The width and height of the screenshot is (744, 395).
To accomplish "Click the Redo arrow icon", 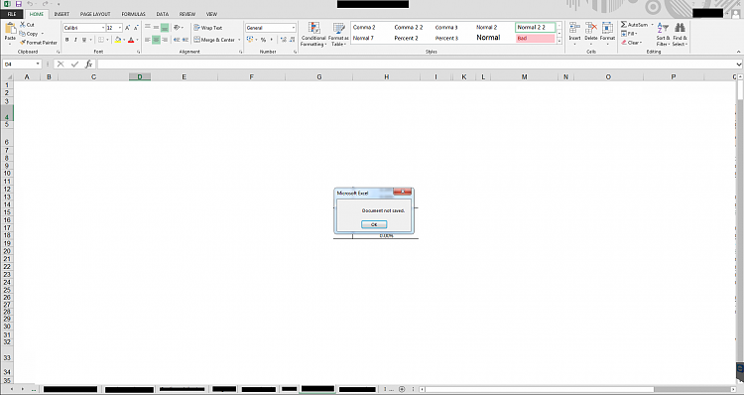I will coord(46,4).
